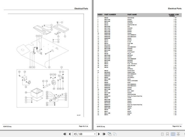Screen dimensions: 185x137
Task: Switch to single page view layout
Action: (x=162, y=134)
